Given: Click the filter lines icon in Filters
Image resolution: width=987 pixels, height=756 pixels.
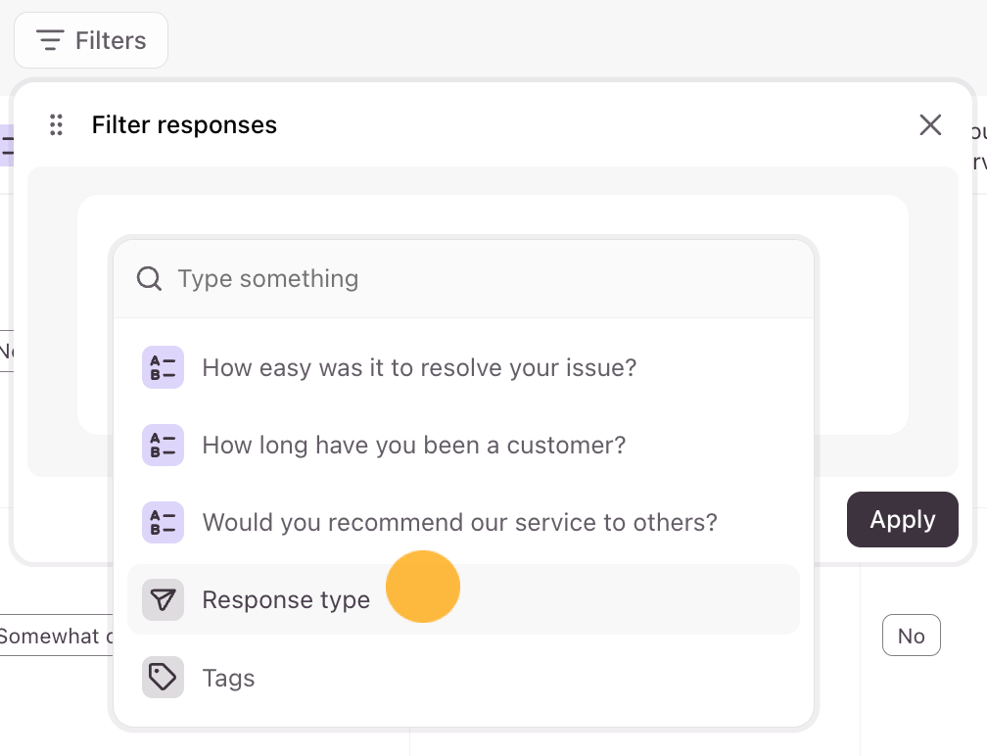Looking at the screenshot, I should point(50,40).
